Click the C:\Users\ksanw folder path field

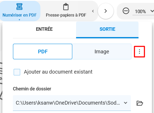point(72,103)
